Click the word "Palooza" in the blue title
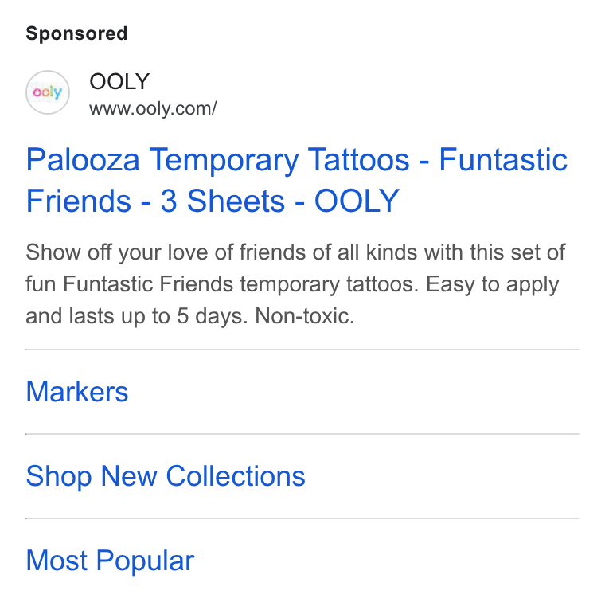Screen dimensions: 605x602 (83, 159)
